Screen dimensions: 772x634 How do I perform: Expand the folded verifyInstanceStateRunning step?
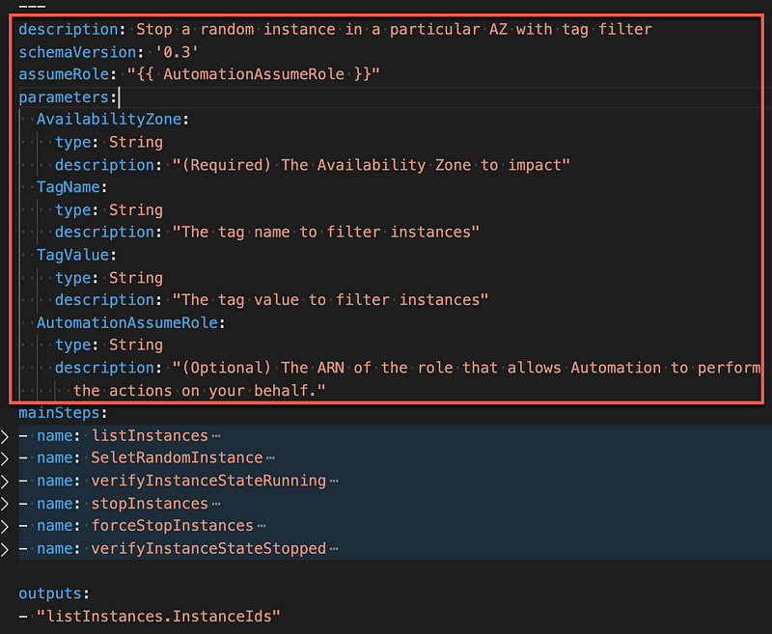click(5, 482)
